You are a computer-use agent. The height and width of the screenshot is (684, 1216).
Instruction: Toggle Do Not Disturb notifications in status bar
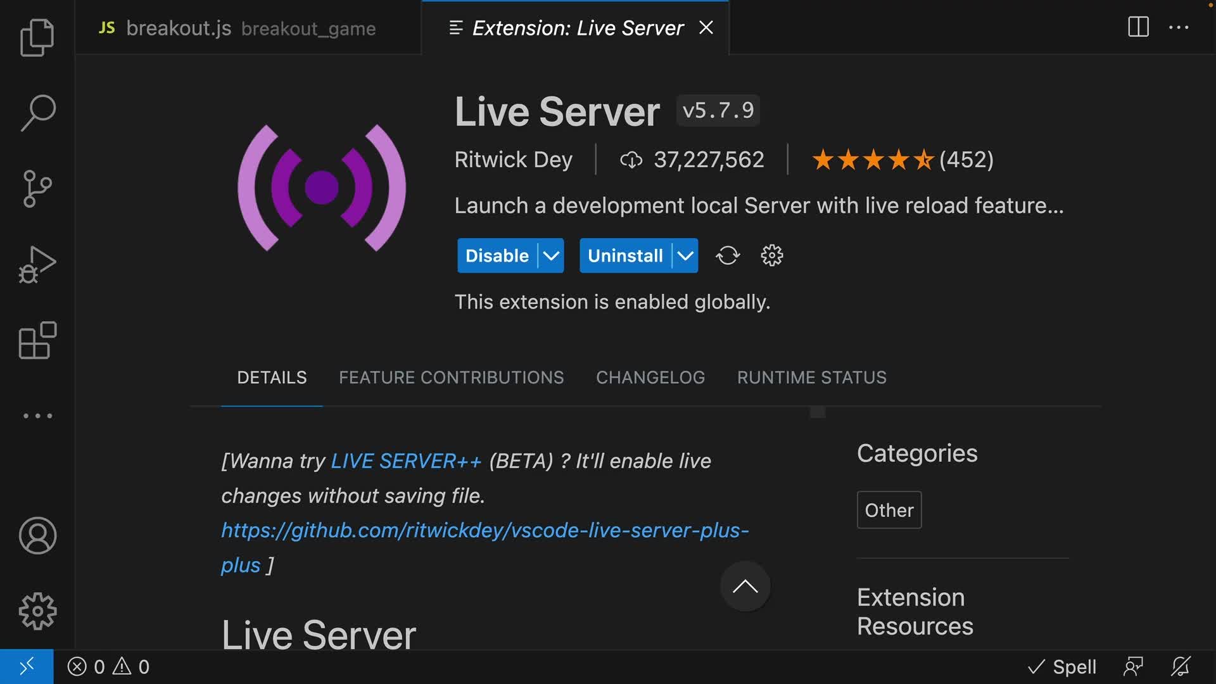(x=1182, y=666)
